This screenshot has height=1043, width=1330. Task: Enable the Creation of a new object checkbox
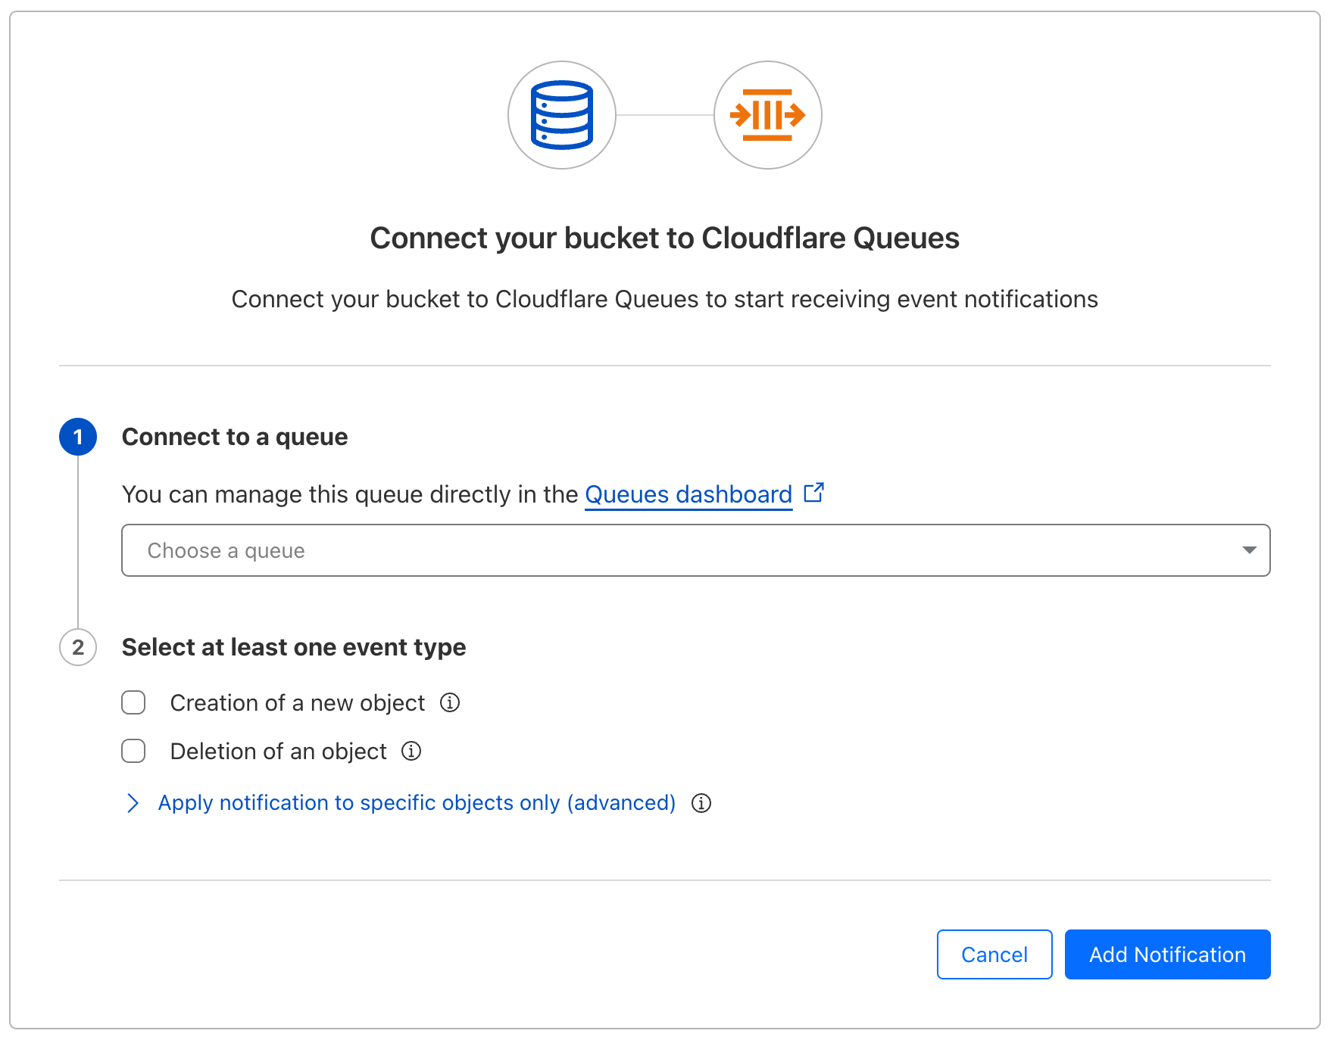134,703
